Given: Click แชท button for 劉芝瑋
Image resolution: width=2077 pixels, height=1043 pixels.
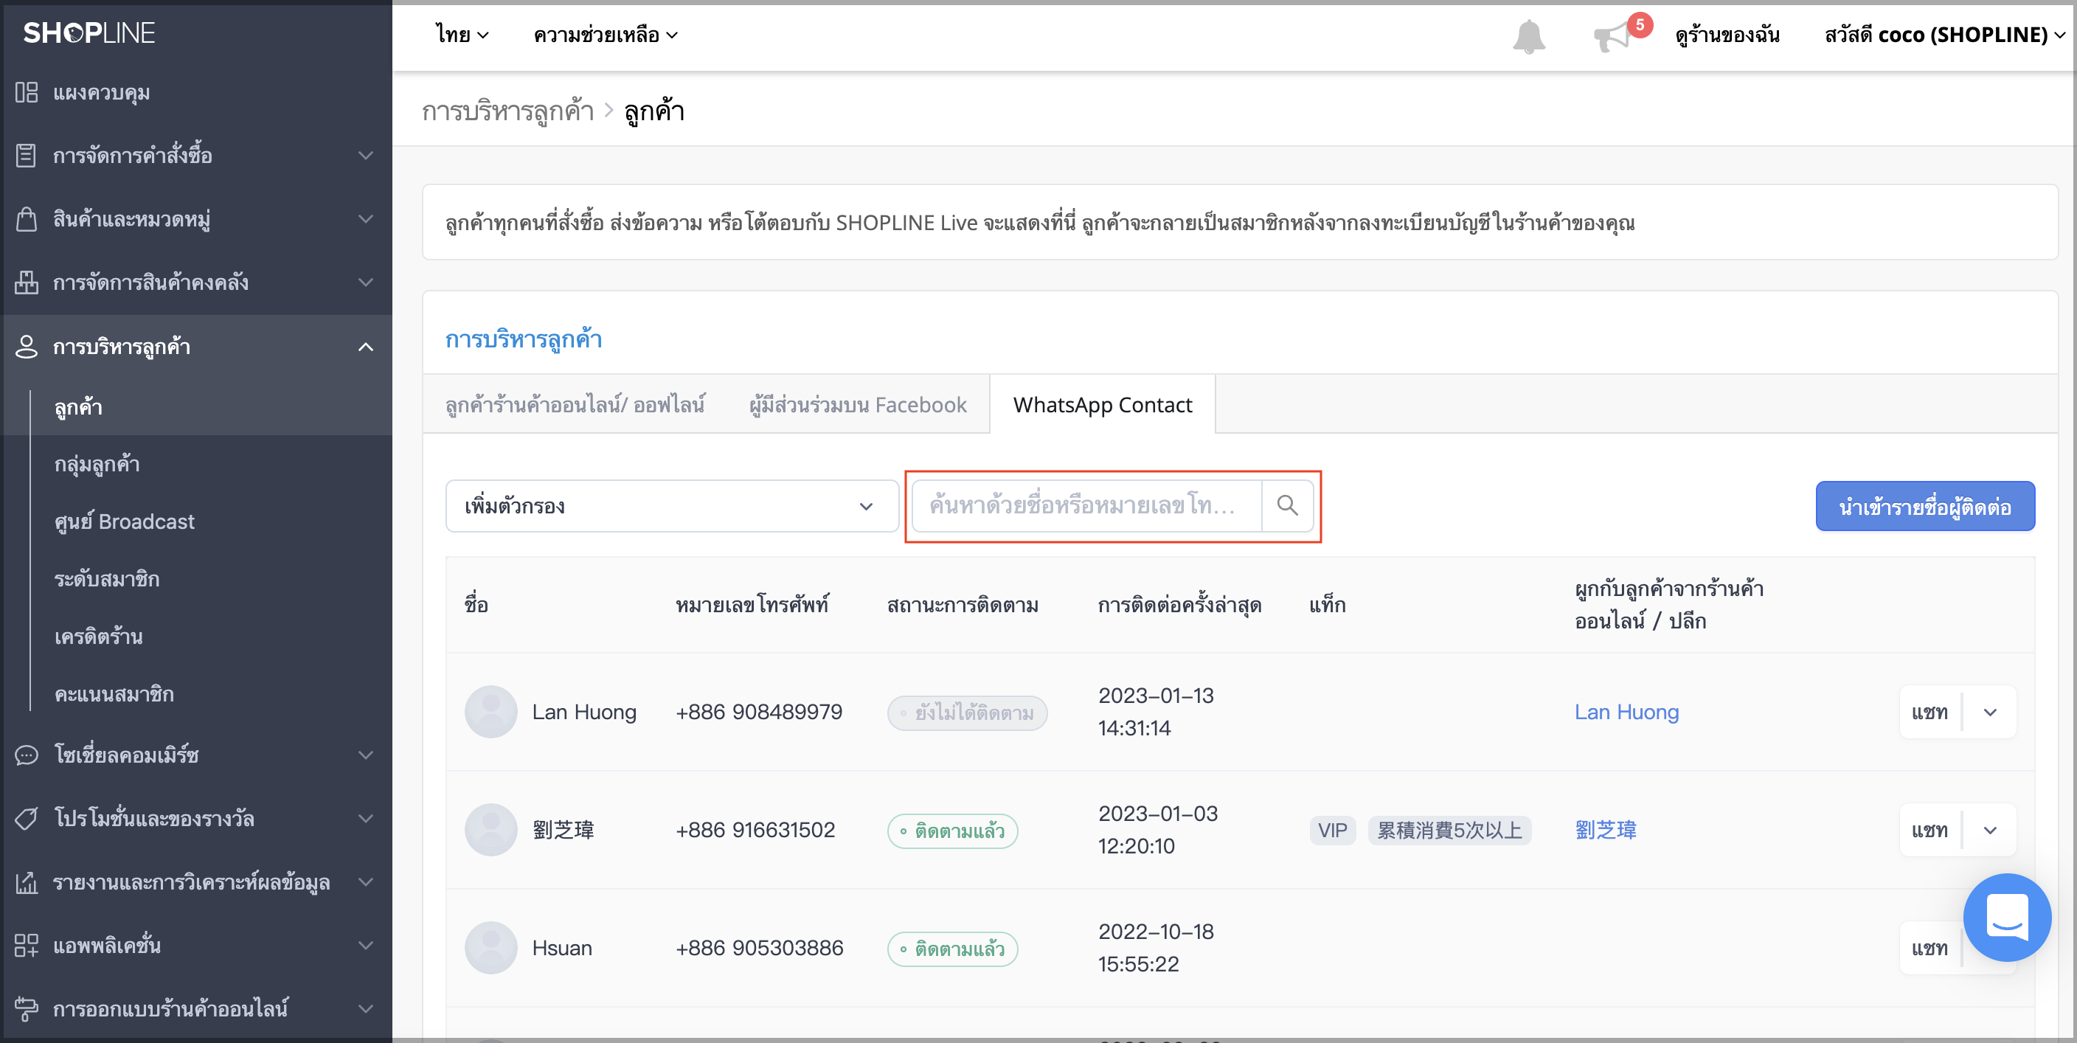Looking at the screenshot, I should (x=1929, y=830).
